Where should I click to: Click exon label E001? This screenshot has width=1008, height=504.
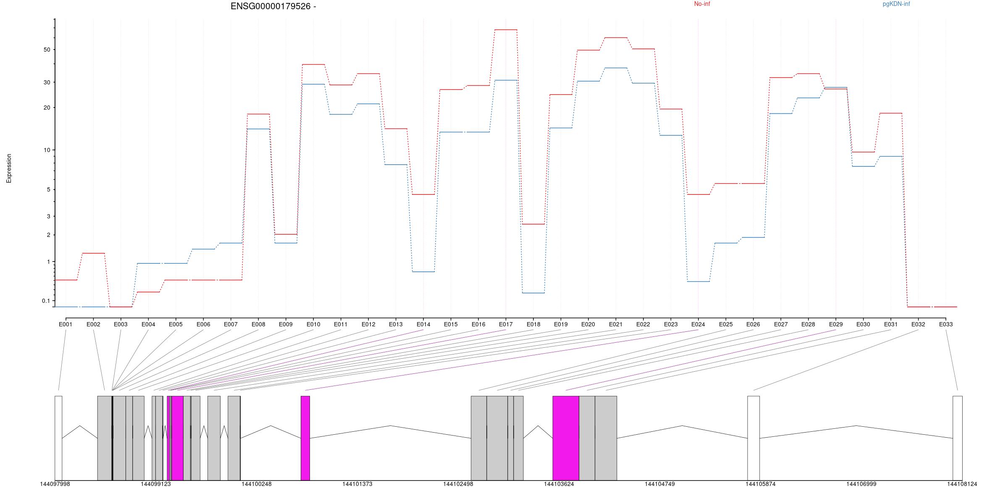point(66,324)
